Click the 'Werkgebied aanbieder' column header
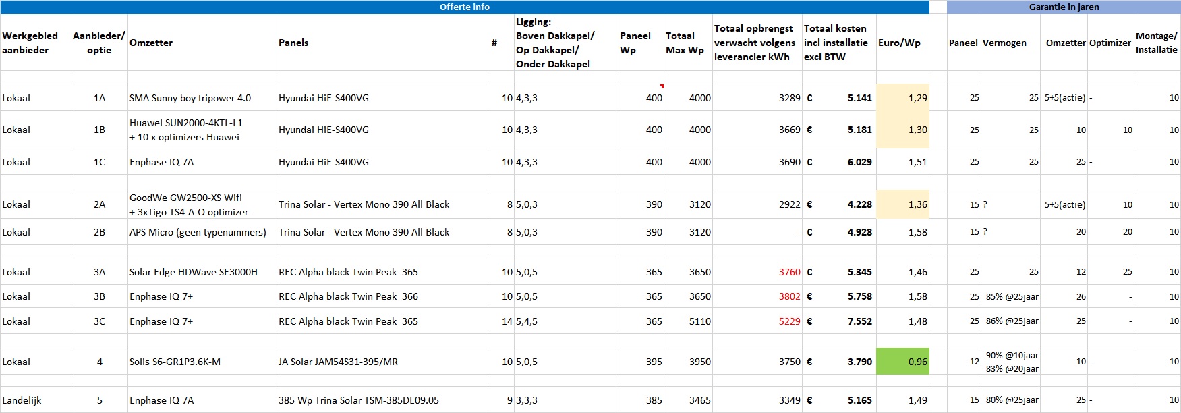1181x413 pixels. (x=35, y=43)
